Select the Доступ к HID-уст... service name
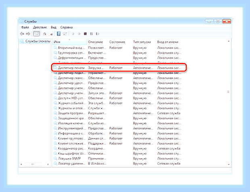250x192 pixels. tap(71, 98)
